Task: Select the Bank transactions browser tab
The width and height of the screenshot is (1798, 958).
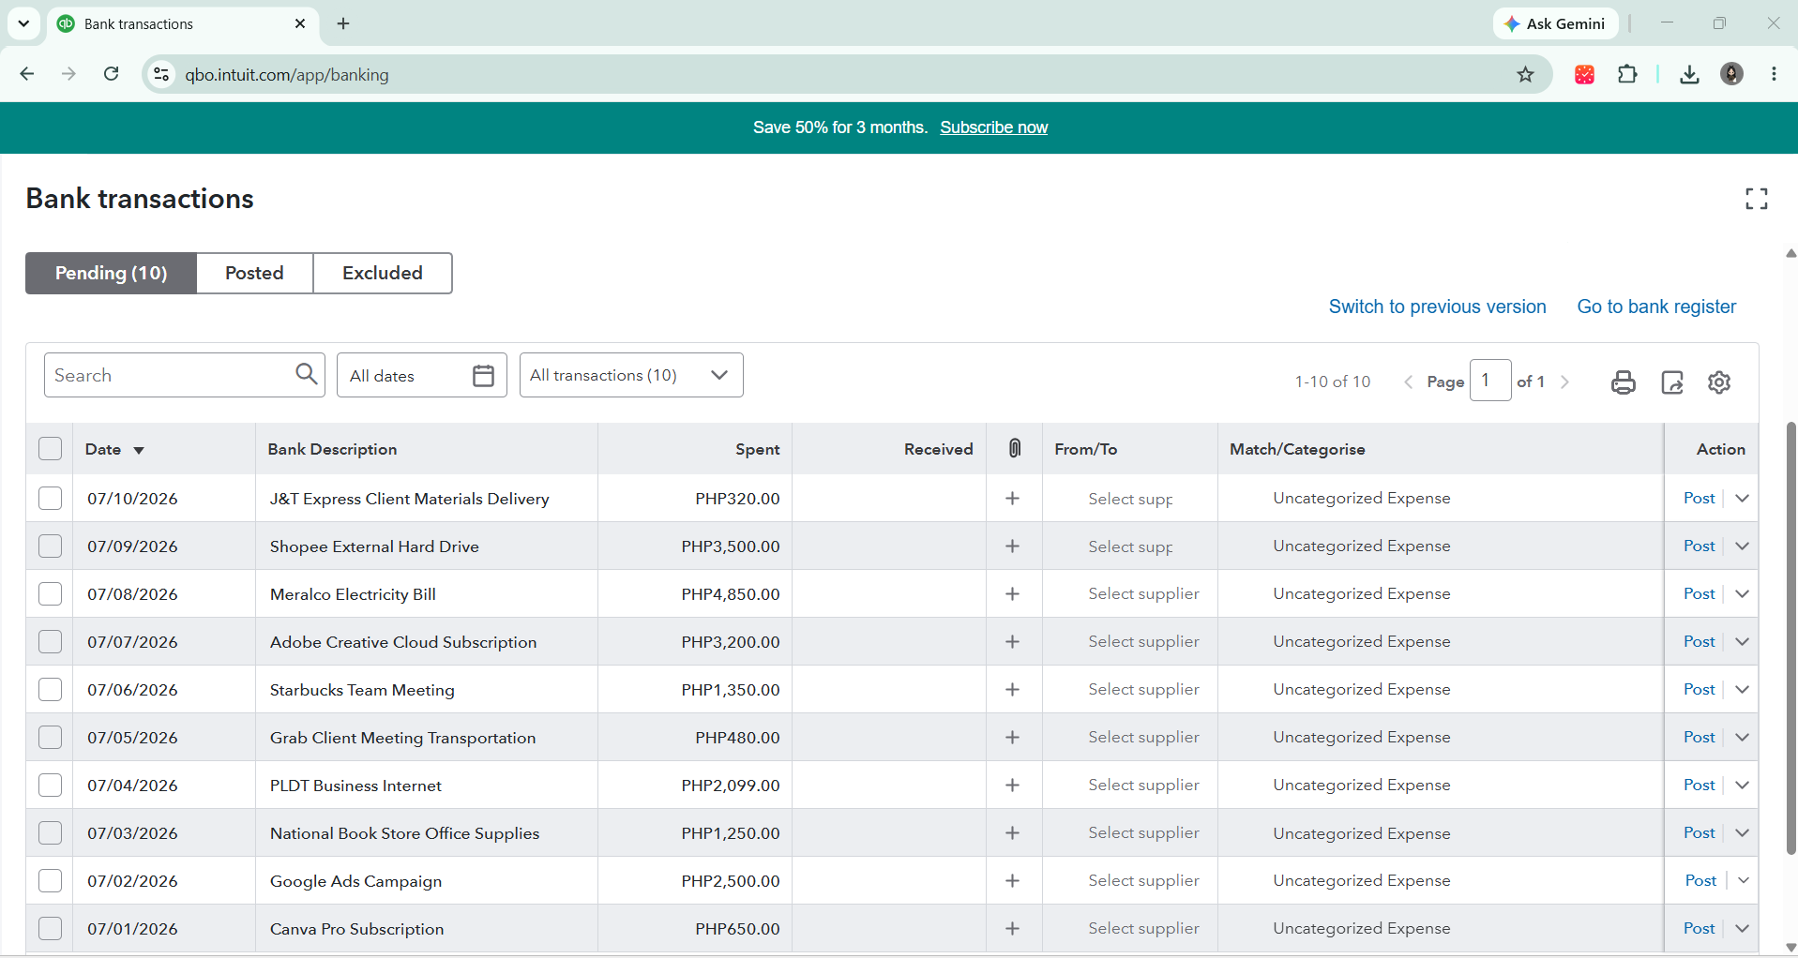Action: pyautogui.click(x=182, y=24)
